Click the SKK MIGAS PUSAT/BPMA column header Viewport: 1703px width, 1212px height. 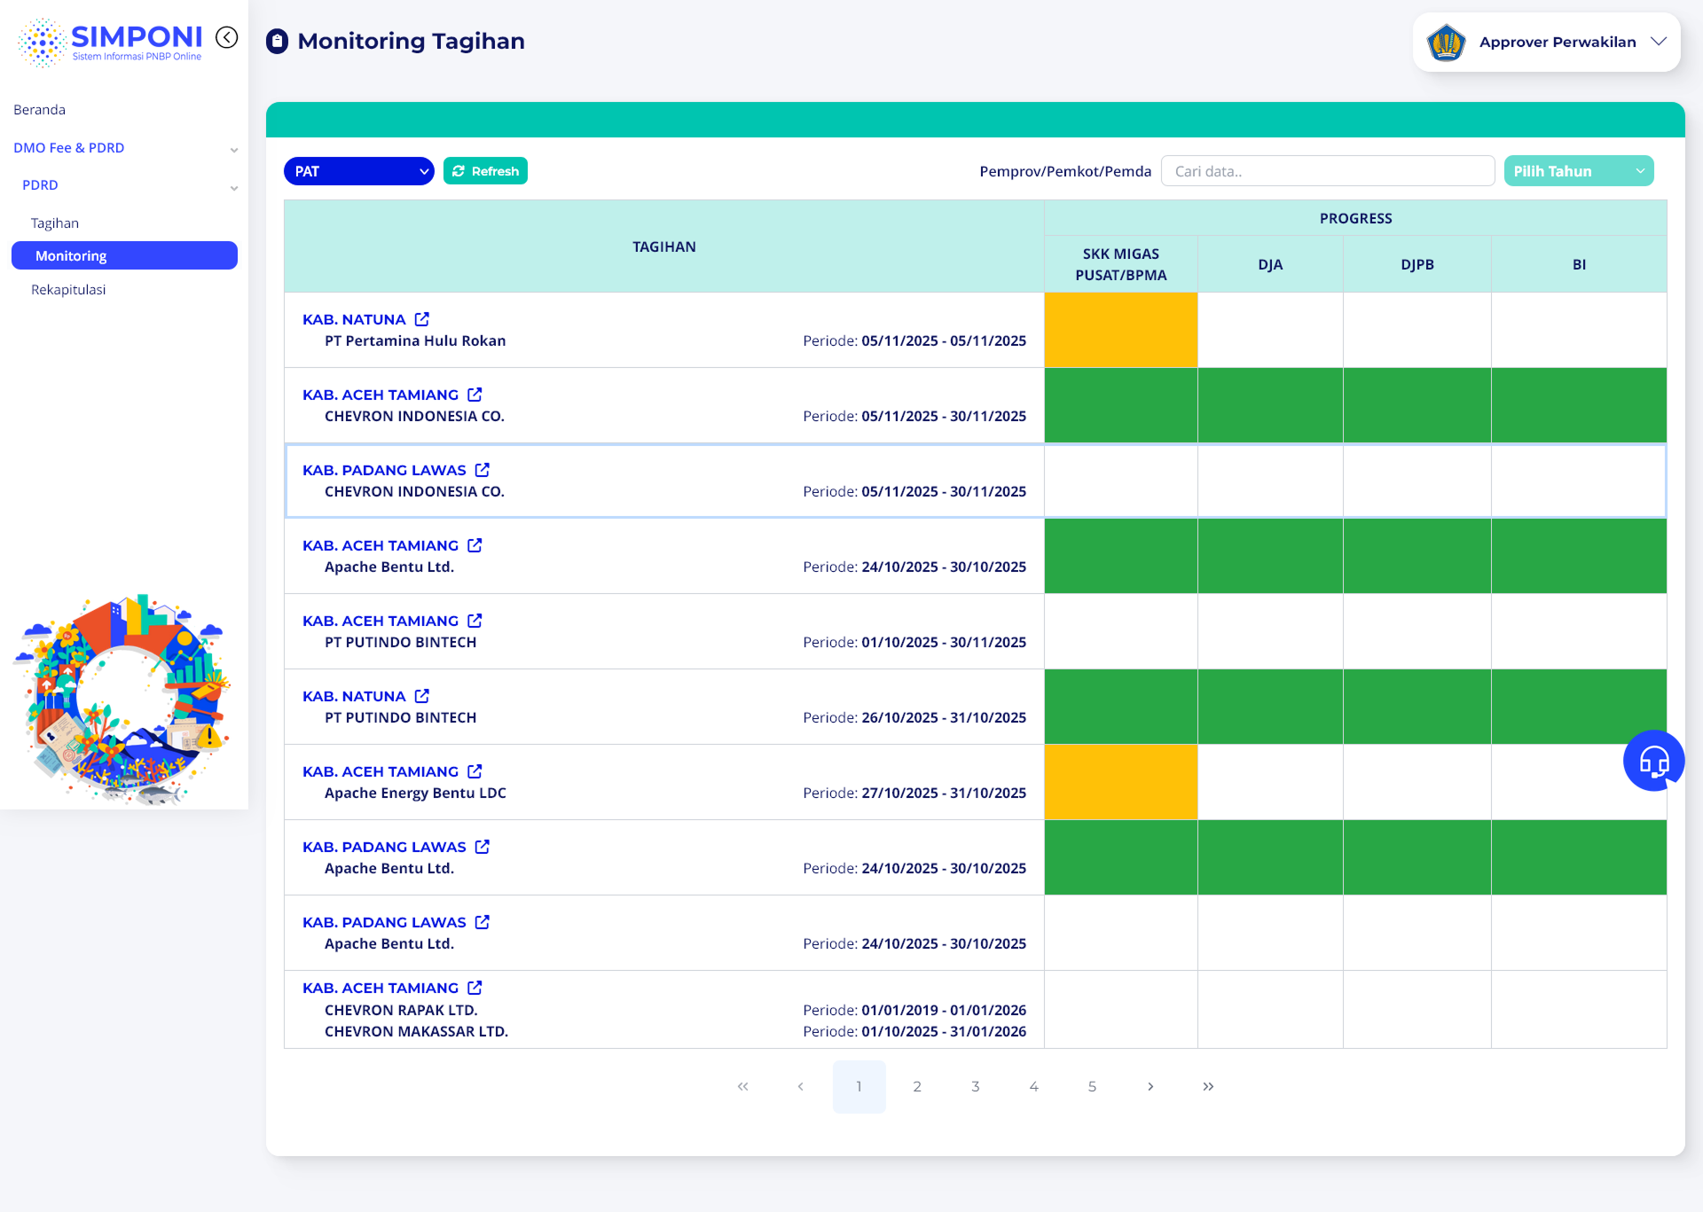pyautogui.click(x=1121, y=264)
